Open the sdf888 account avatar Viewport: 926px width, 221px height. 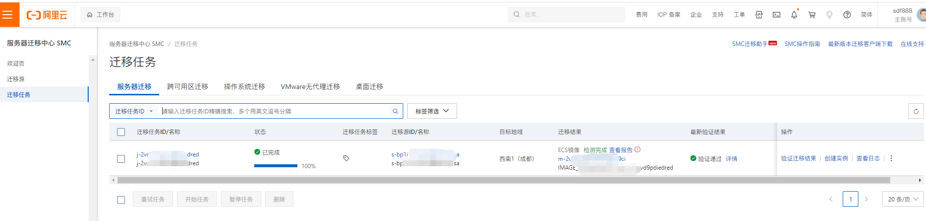(921, 15)
